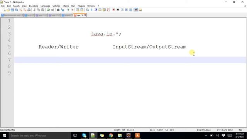Viewport: 247px width, 139px height.
Task: Toggle synchronize vertical scrolling icon
Action: coord(78,10)
